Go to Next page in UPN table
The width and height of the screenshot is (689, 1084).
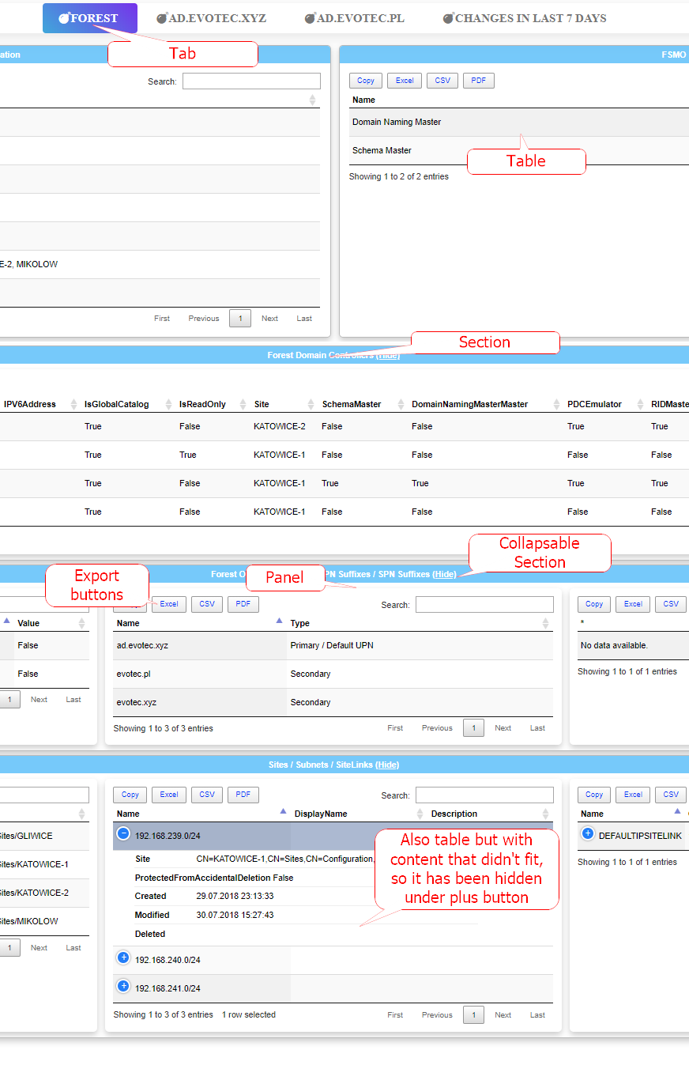tap(503, 728)
